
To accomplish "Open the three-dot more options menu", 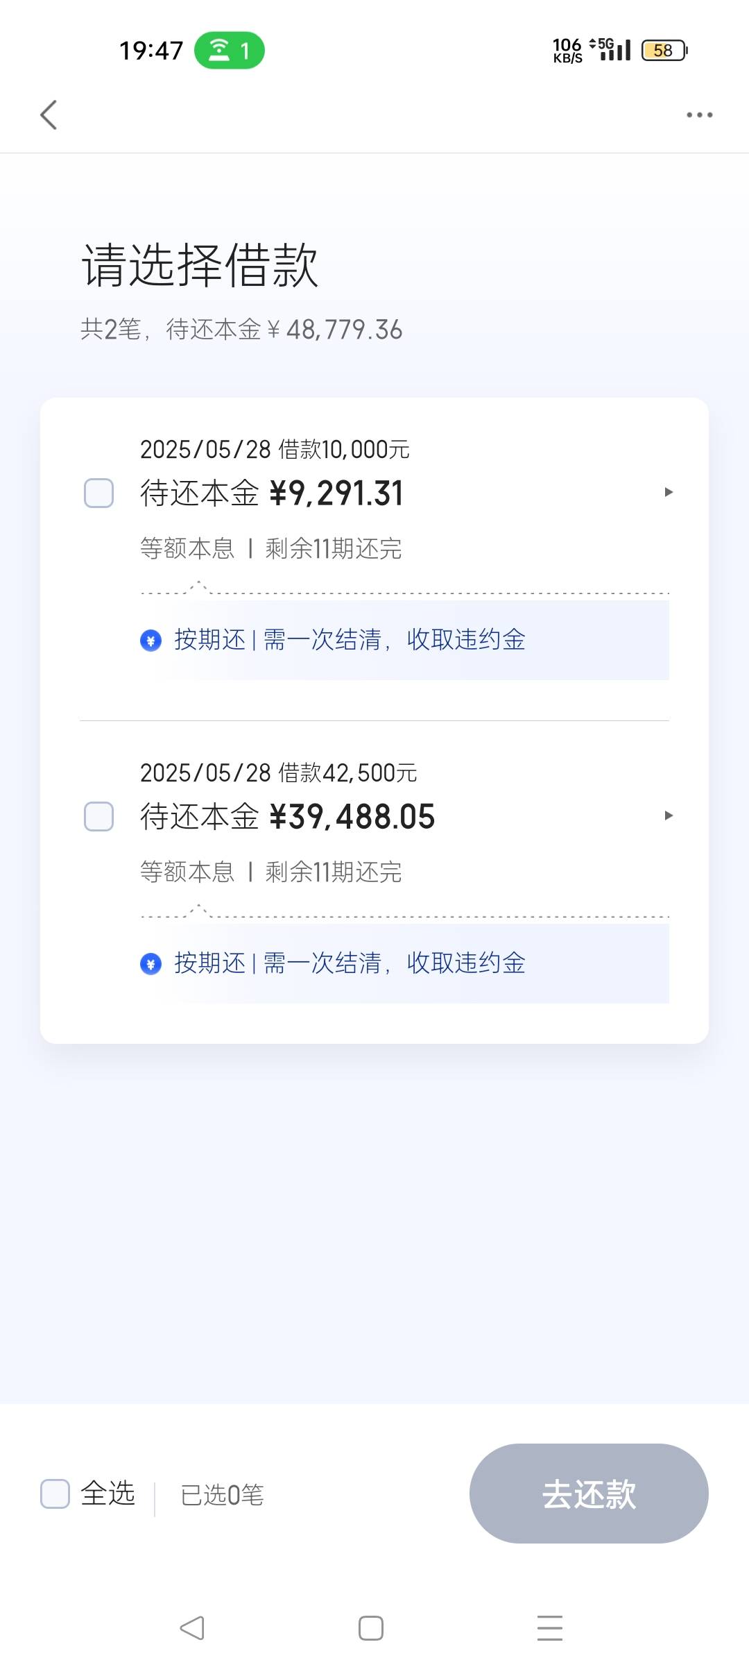I will (x=699, y=115).
